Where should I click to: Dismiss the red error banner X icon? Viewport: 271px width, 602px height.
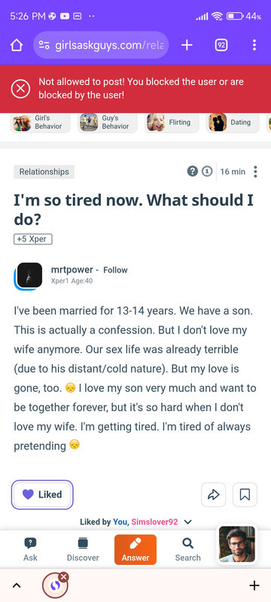tap(20, 89)
